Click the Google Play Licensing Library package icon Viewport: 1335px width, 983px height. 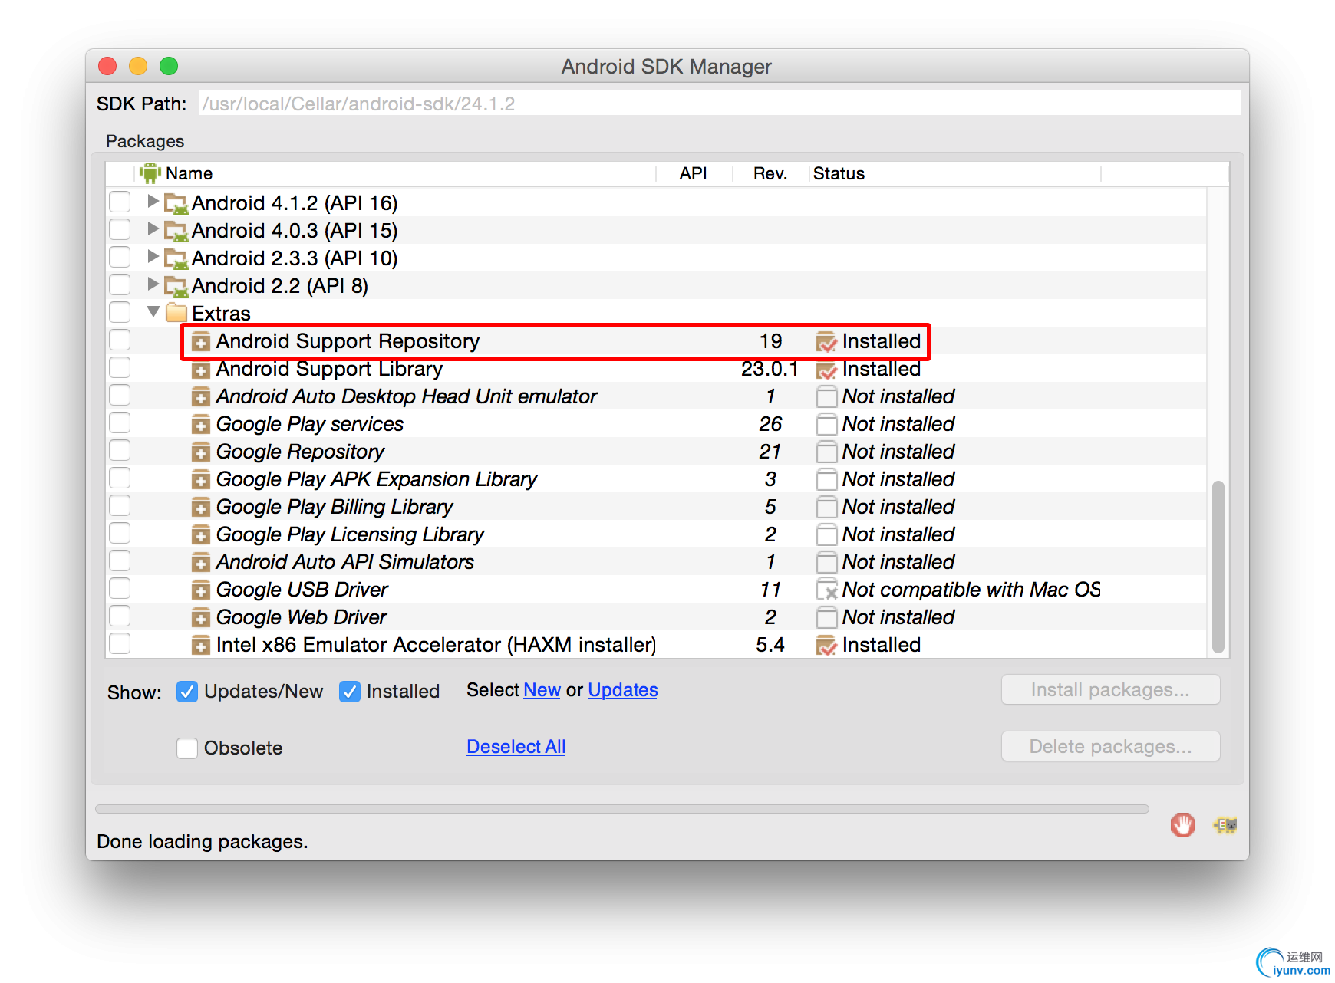(200, 534)
